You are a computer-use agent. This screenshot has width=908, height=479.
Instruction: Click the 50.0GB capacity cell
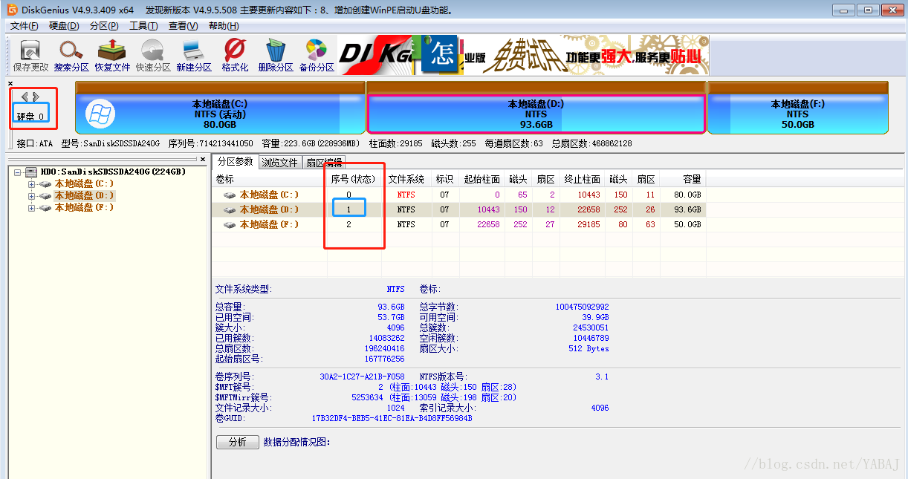[688, 224]
